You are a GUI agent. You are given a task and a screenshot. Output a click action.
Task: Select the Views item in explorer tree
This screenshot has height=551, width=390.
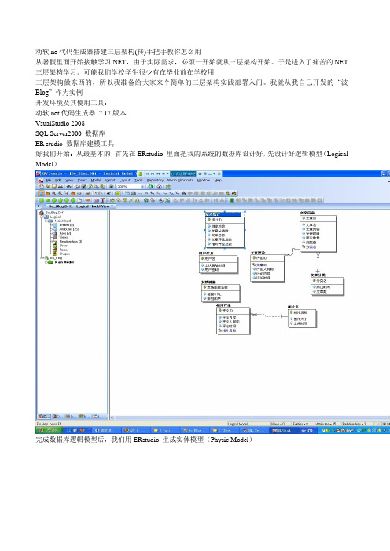pyautogui.click(x=64, y=237)
